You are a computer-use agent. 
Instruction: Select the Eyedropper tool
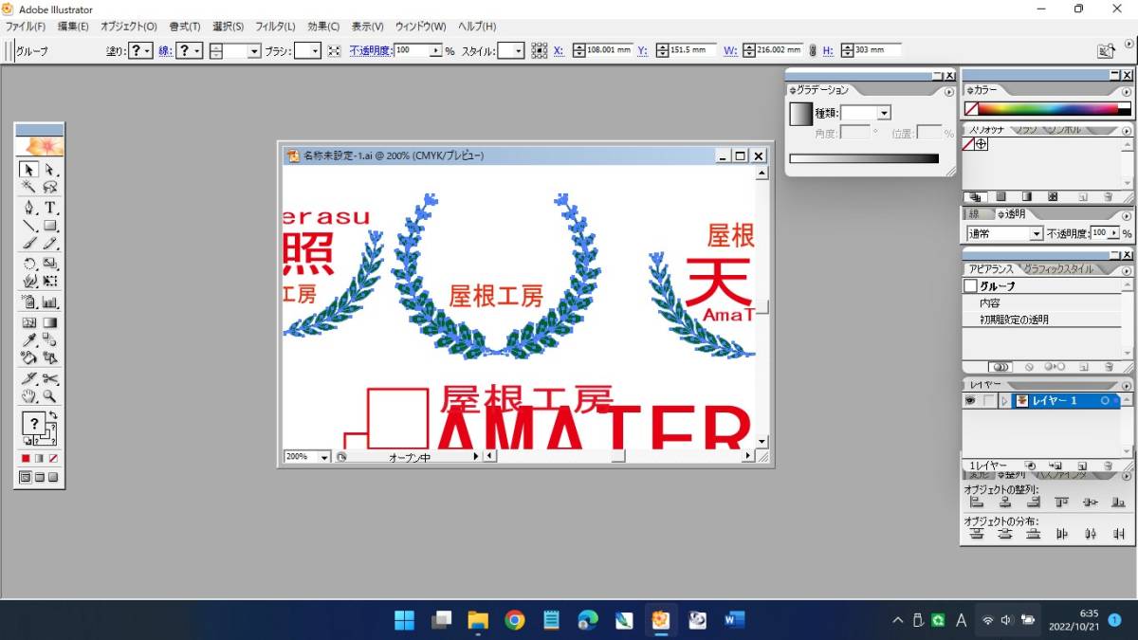(x=29, y=340)
